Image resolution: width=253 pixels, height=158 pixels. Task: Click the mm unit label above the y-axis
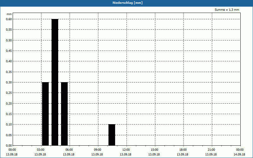point(9,14)
